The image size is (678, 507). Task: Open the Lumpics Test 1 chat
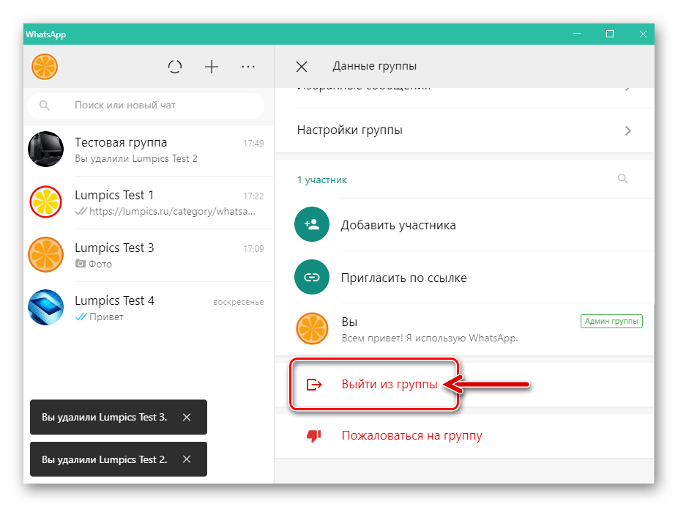[149, 202]
